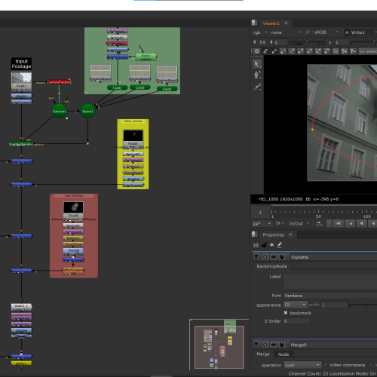This screenshot has height=377, width=377.
Task: Click the Font Verdana field
Action: [x=330, y=296]
